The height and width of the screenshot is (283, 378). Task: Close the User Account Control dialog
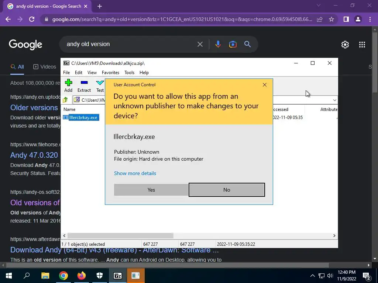(264, 85)
